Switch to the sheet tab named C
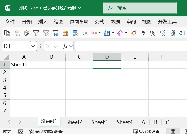Screen dimensions: 187x134 (167, 122)
